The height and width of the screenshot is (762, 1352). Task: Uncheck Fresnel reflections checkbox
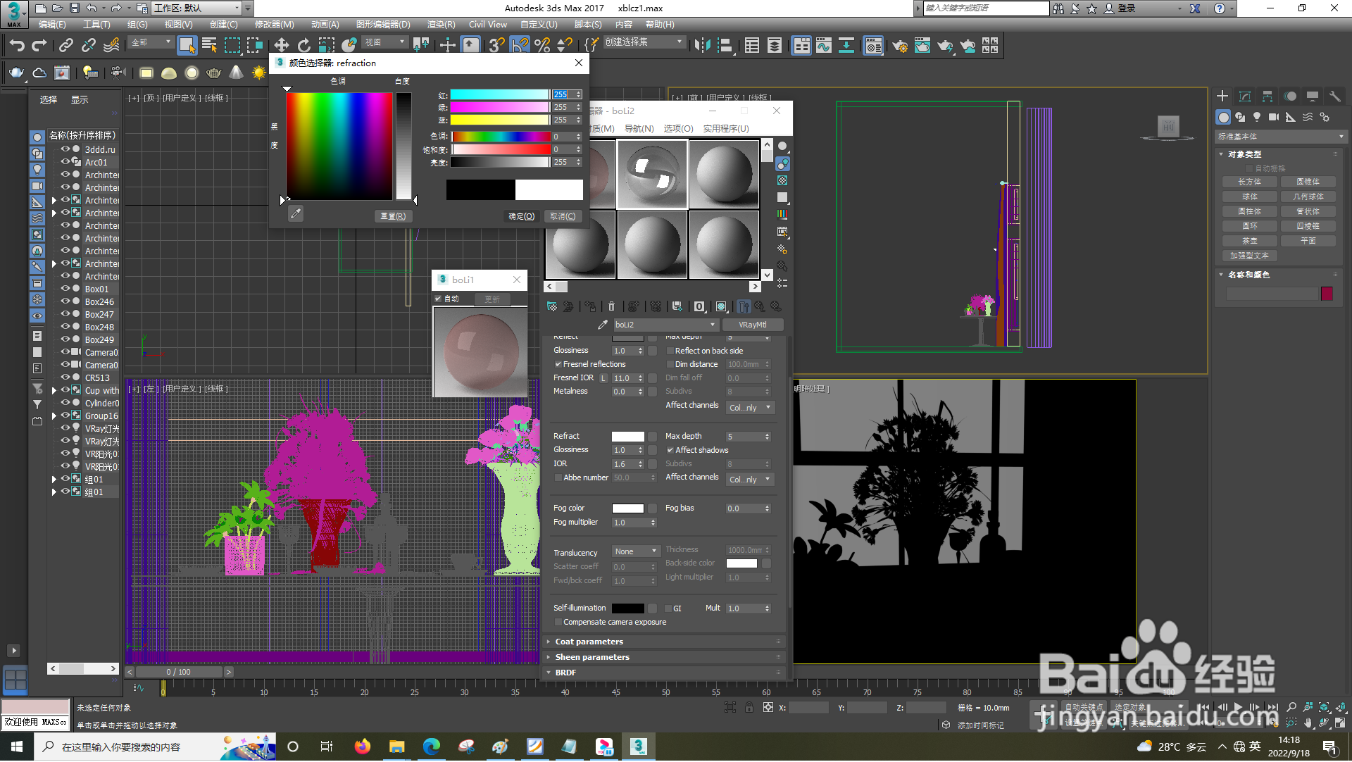(558, 364)
